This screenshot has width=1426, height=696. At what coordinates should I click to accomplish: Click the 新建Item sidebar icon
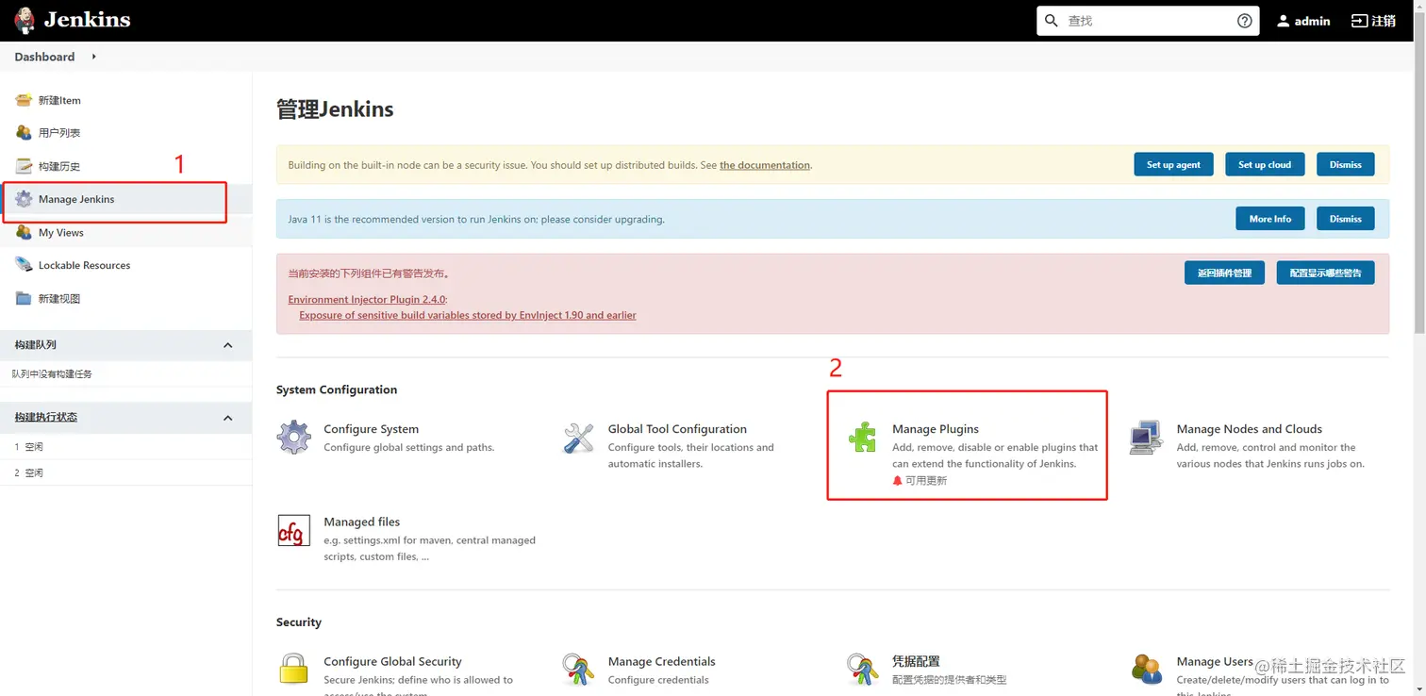pyautogui.click(x=24, y=100)
